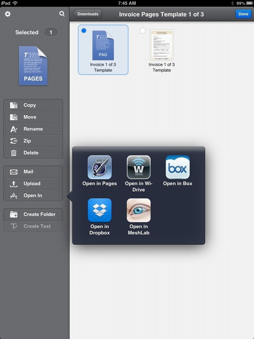The width and height of the screenshot is (254, 339).
Task: Tap the Mail envelope icon
Action: click(x=13, y=172)
